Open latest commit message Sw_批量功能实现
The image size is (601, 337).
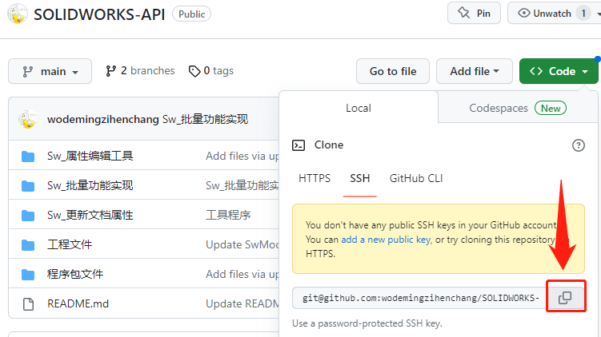point(205,119)
